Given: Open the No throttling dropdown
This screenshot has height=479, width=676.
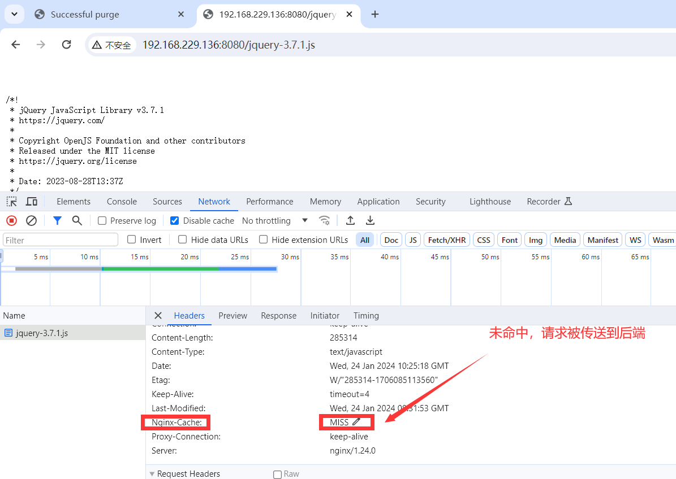Looking at the screenshot, I should click(275, 221).
